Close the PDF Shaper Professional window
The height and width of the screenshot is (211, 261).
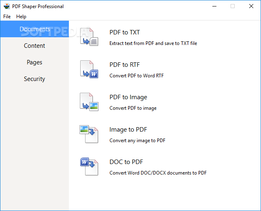pyautogui.click(x=251, y=6)
